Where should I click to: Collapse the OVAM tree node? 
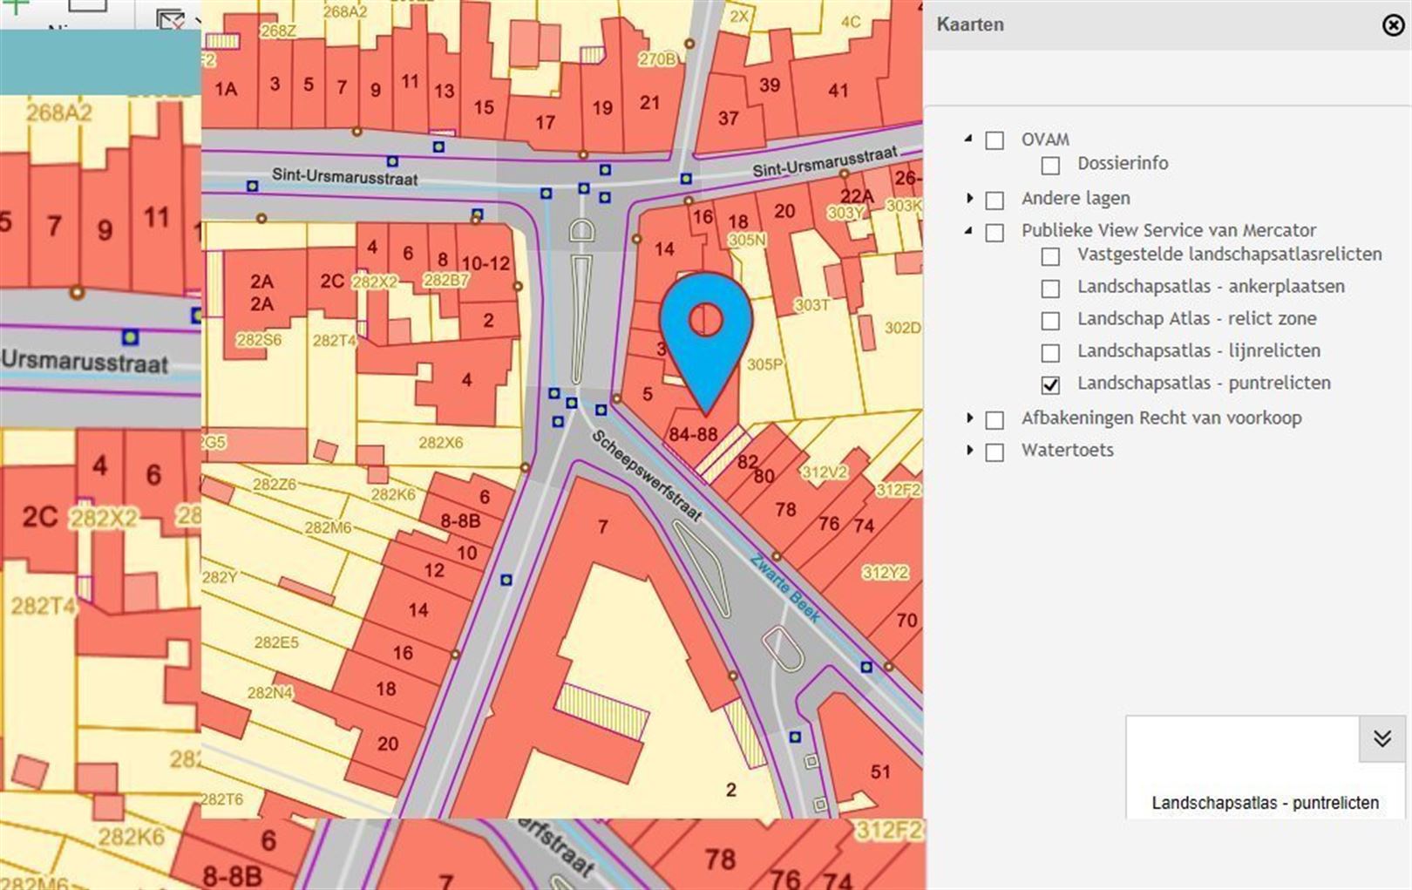[x=969, y=139]
